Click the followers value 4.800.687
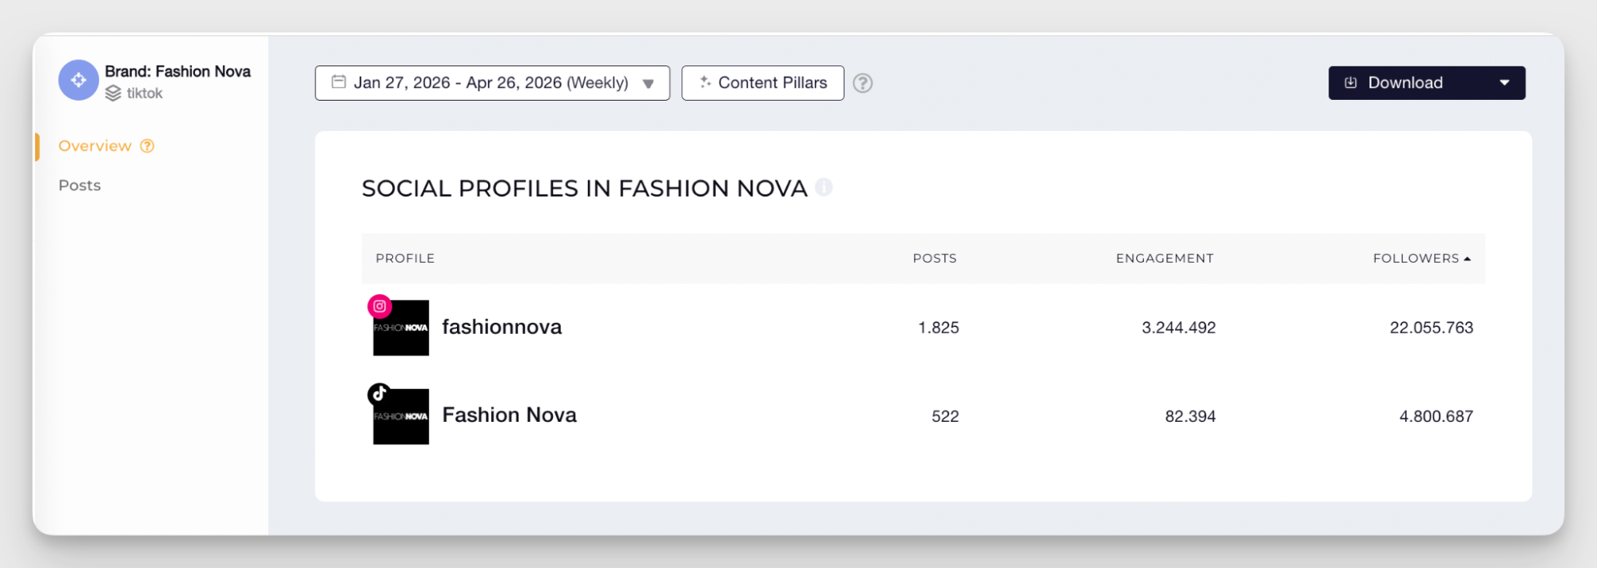 tap(1436, 416)
